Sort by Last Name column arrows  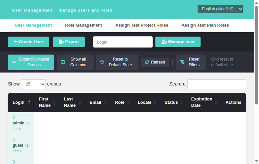click(80, 102)
